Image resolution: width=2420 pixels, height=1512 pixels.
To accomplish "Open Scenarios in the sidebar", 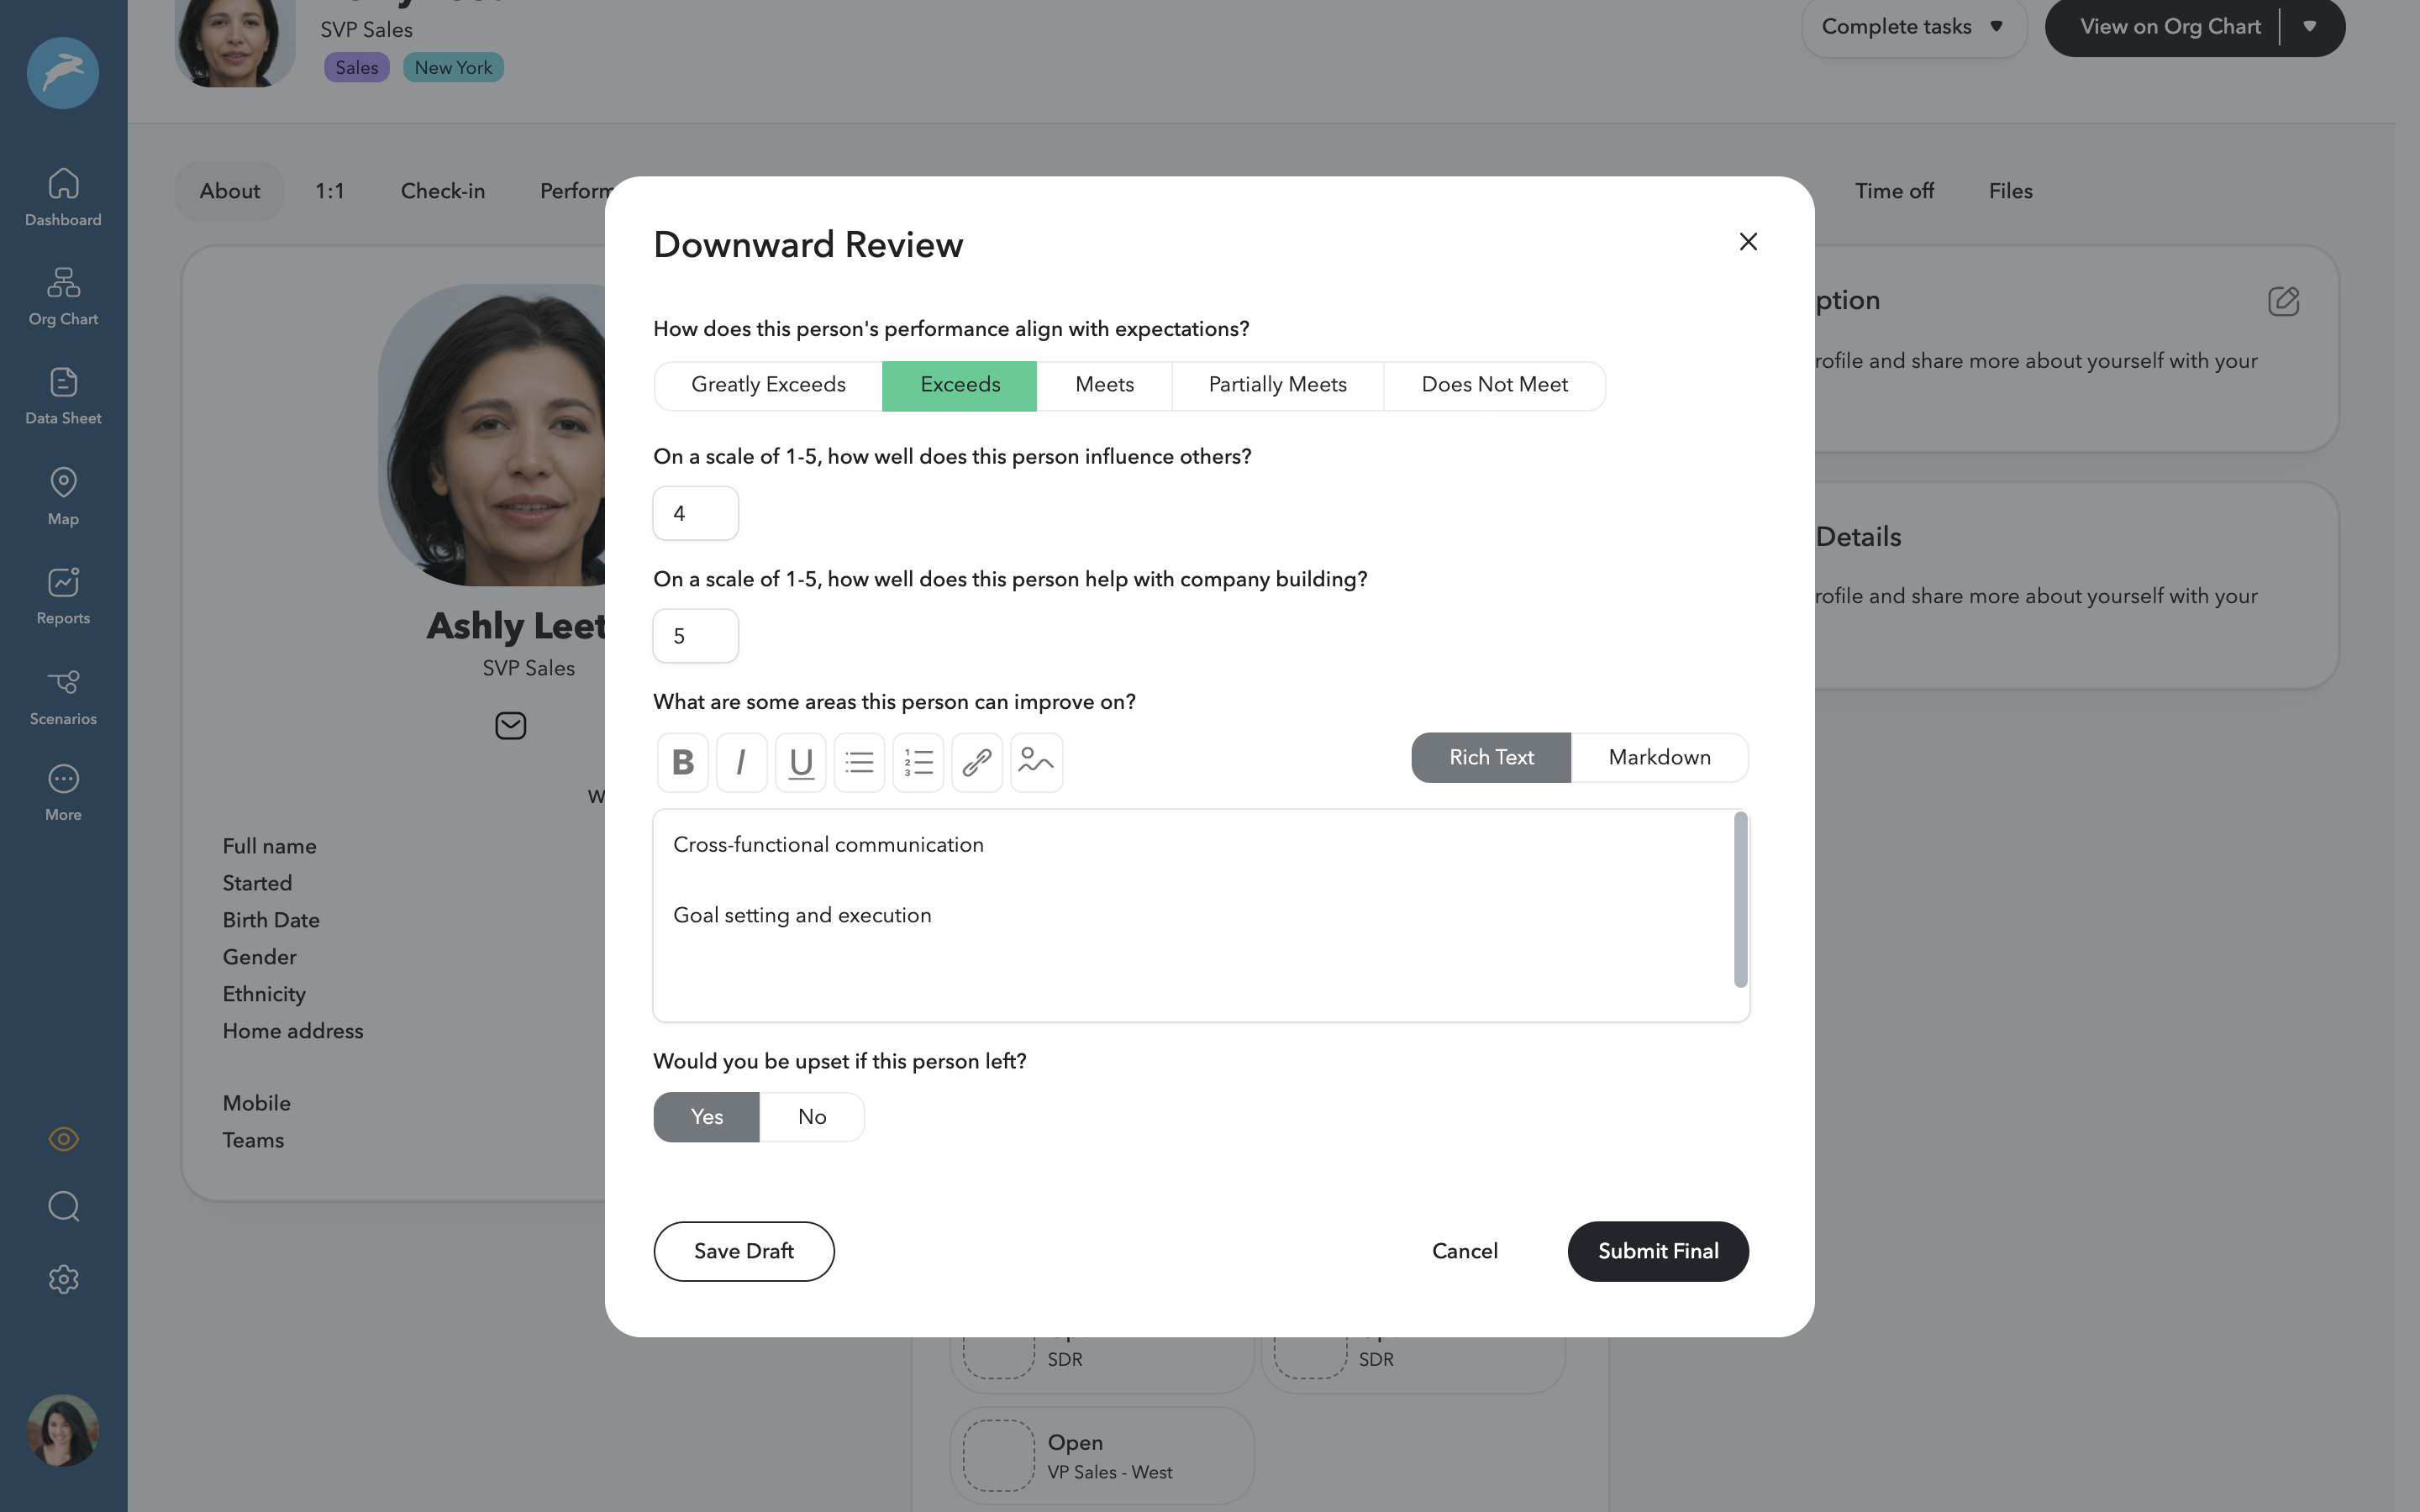I will [x=63, y=697].
